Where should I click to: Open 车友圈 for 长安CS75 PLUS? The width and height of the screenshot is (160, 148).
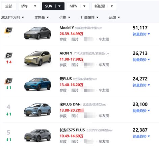104,142
